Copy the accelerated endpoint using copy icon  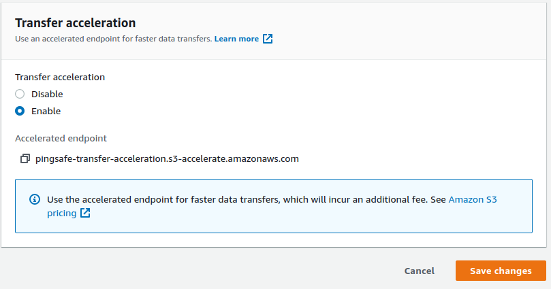(25, 159)
